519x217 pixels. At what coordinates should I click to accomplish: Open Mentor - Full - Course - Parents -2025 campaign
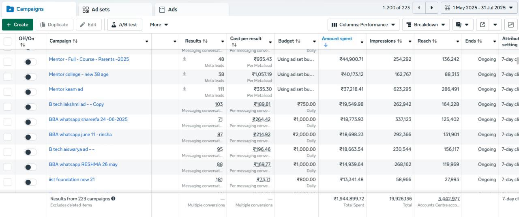89,59
